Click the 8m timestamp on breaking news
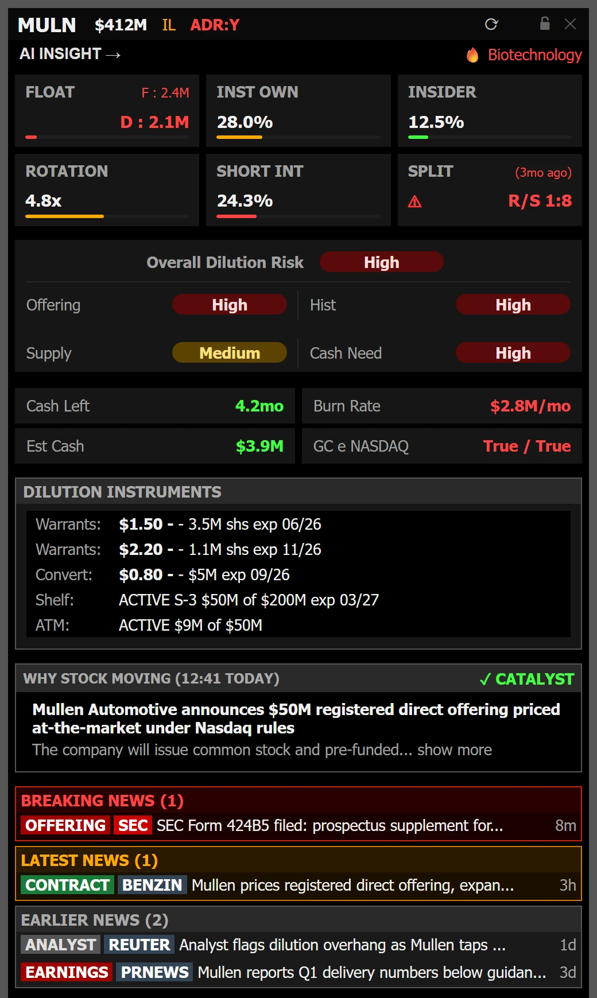 coord(565,826)
